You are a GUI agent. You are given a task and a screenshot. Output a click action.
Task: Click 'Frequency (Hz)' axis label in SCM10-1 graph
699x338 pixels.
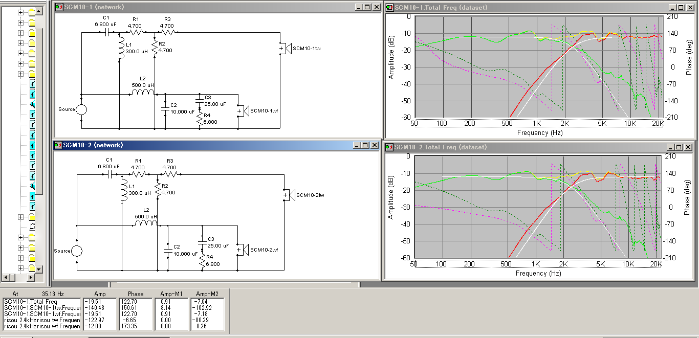pos(539,132)
